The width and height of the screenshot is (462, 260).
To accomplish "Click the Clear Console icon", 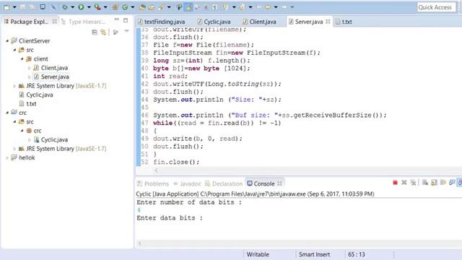I will [424, 183].
